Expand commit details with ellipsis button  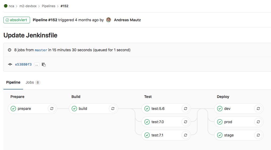37,65
